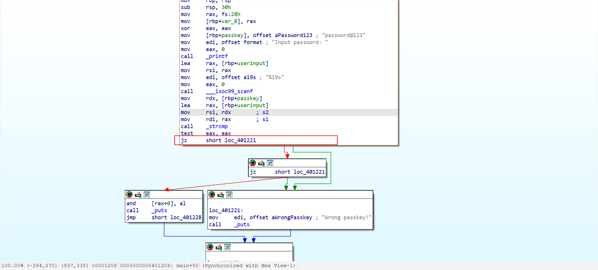This screenshot has width=598, height=270.
Task: Click the 'call ___isoc99_scanf' instruction
Action: [217, 91]
